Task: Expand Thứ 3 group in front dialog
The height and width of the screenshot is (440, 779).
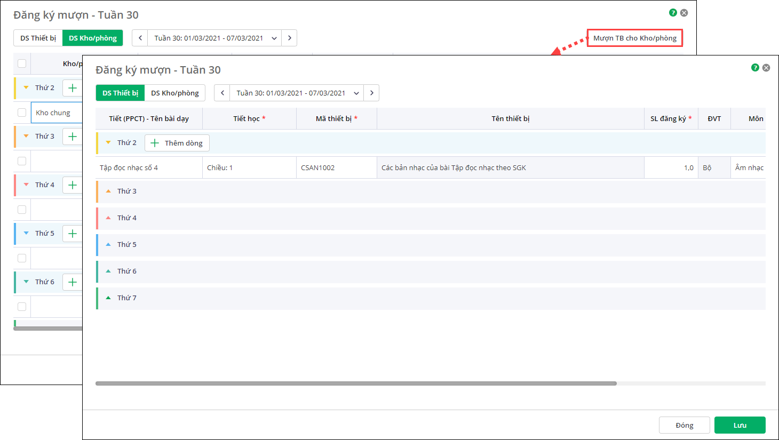Action: pyautogui.click(x=108, y=191)
